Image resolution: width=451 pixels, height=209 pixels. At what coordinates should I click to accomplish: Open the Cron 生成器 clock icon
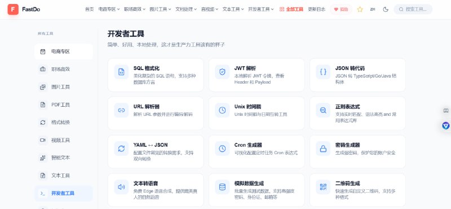tap(222, 149)
